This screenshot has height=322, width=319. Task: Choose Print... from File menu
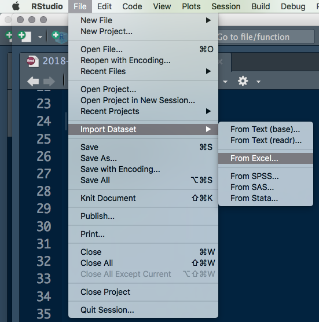[x=143, y=234]
